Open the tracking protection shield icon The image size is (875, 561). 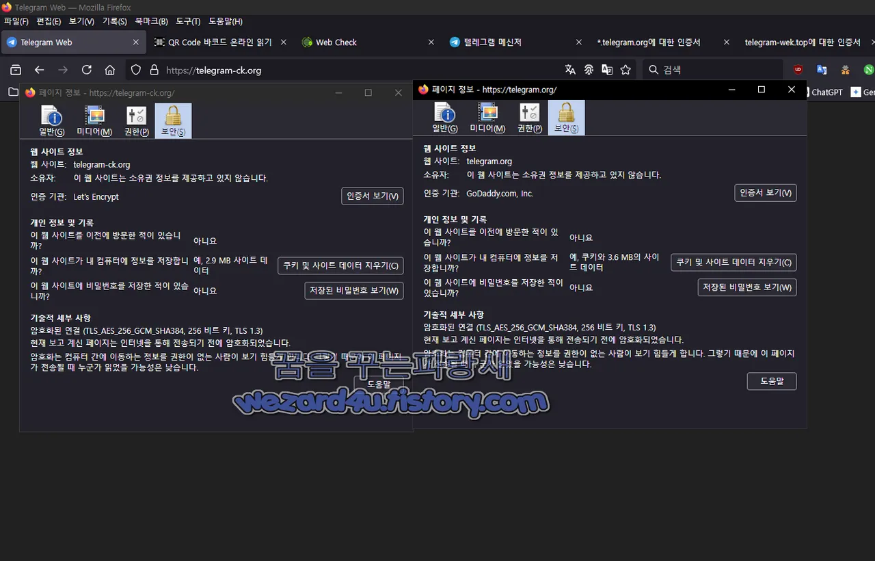136,70
